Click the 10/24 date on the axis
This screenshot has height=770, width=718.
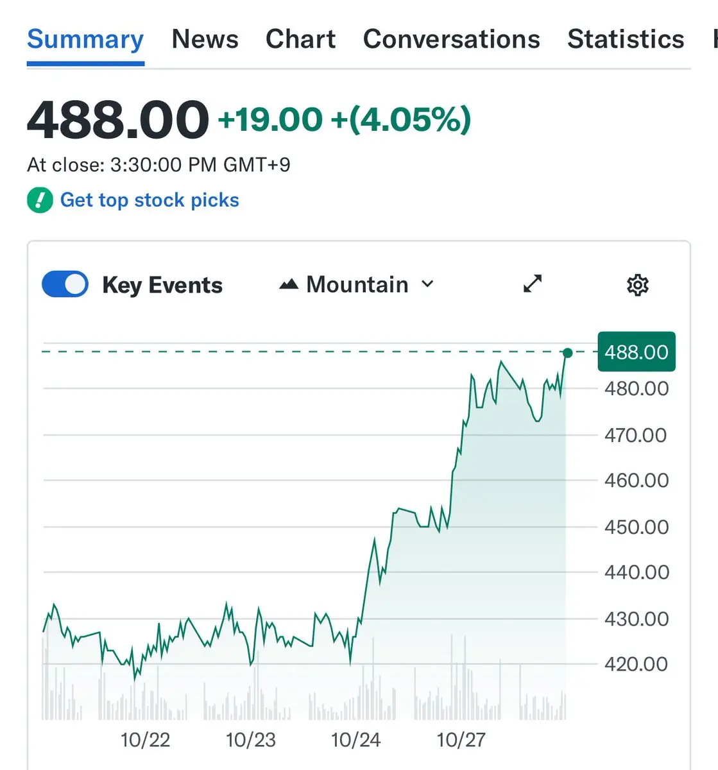pyautogui.click(x=355, y=740)
